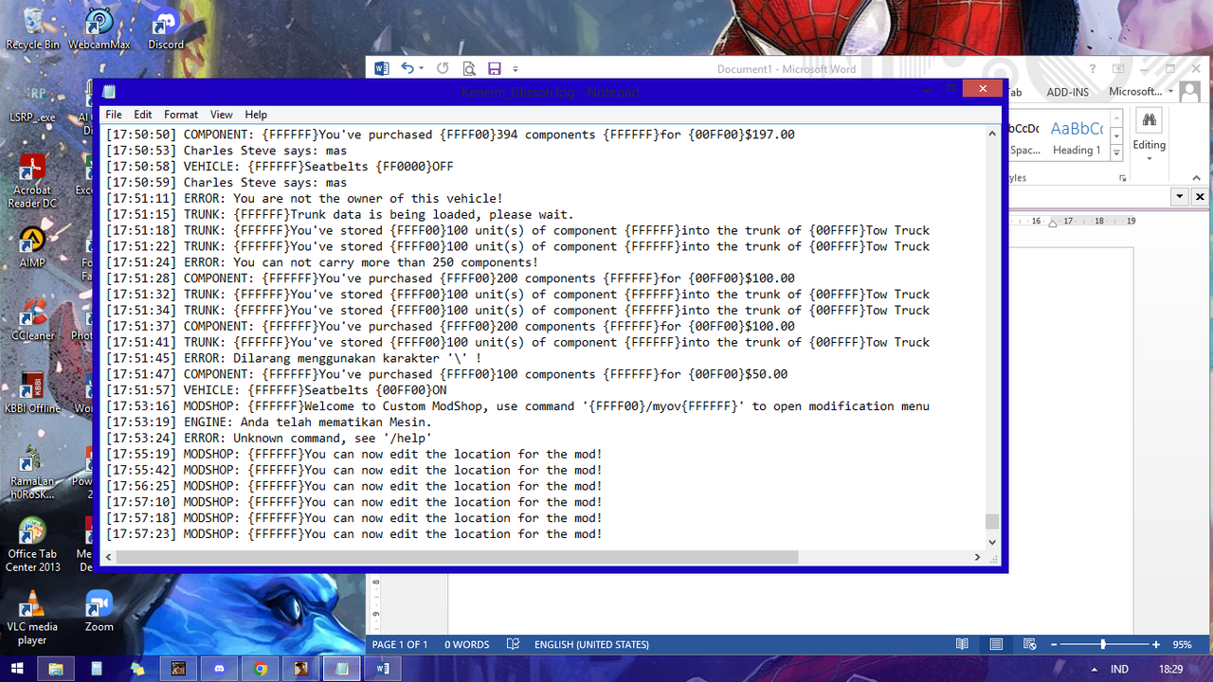Save the Word document with the floppy icon

pyautogui.click(x=494, y=68)
